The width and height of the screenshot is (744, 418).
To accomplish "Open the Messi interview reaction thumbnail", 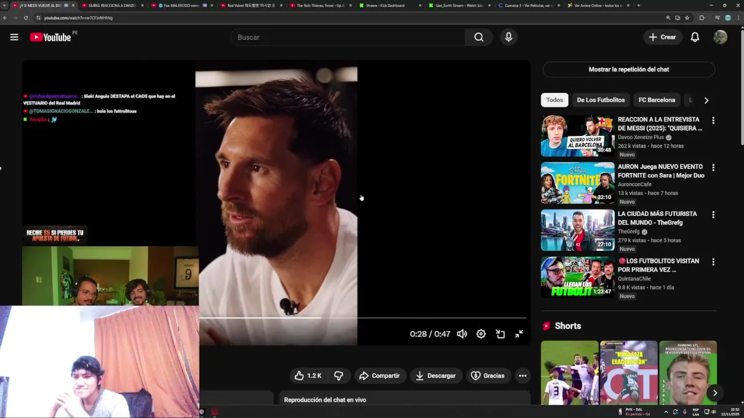I will (x=578, y=136).
